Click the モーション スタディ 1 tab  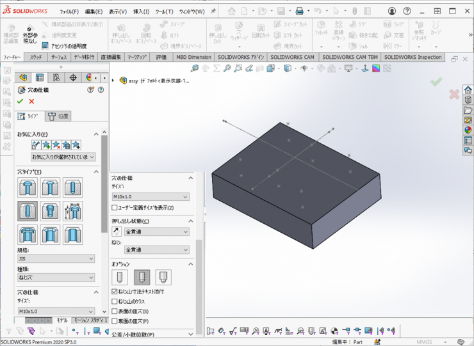tap(88, 320)
